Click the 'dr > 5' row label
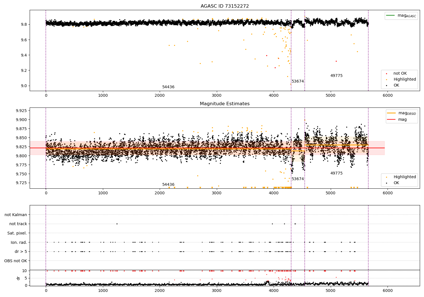The width and height of the screenshot is (424, 297). point(21,252)
